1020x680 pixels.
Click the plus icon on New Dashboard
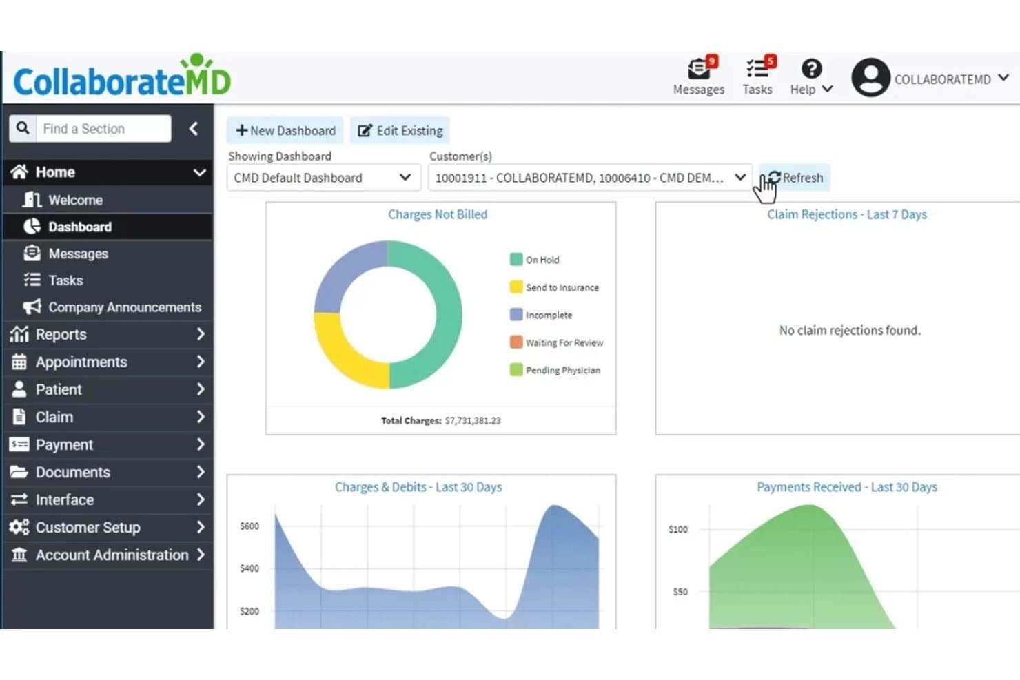[x=241, y=130]
